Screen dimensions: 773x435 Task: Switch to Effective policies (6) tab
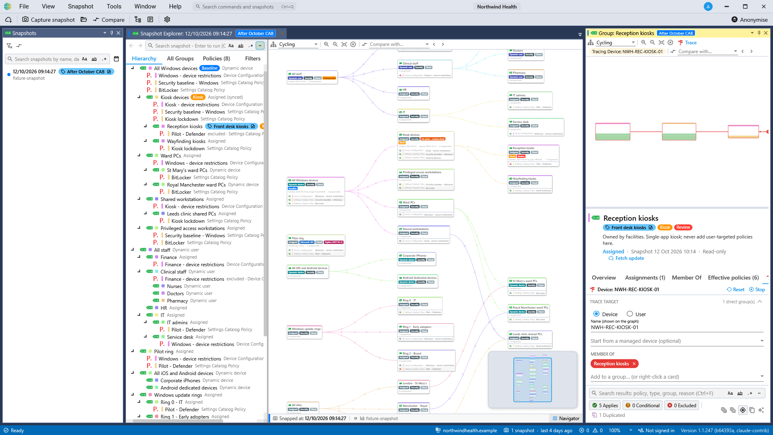[734, 278]
